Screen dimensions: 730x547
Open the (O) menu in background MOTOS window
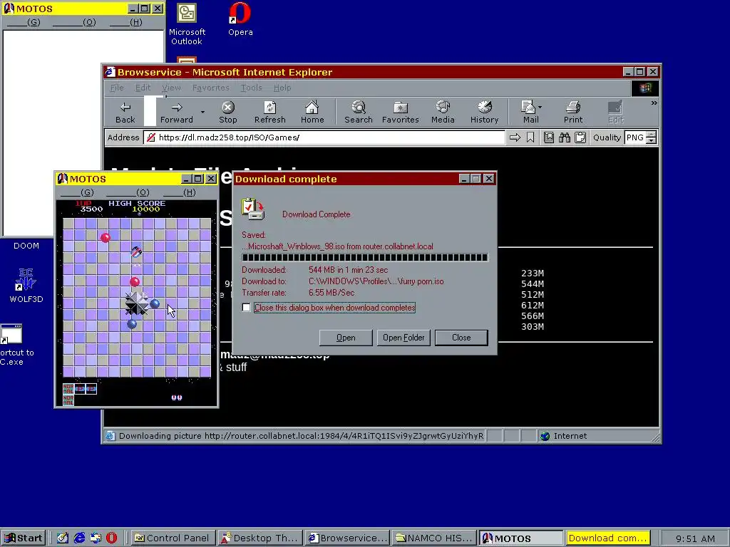74,22
